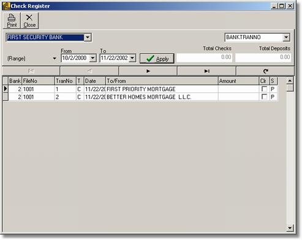Viewport: 302px width, 240px height.
Task: Click type C in BETTER HOMES row
Action: pos(80,97)
